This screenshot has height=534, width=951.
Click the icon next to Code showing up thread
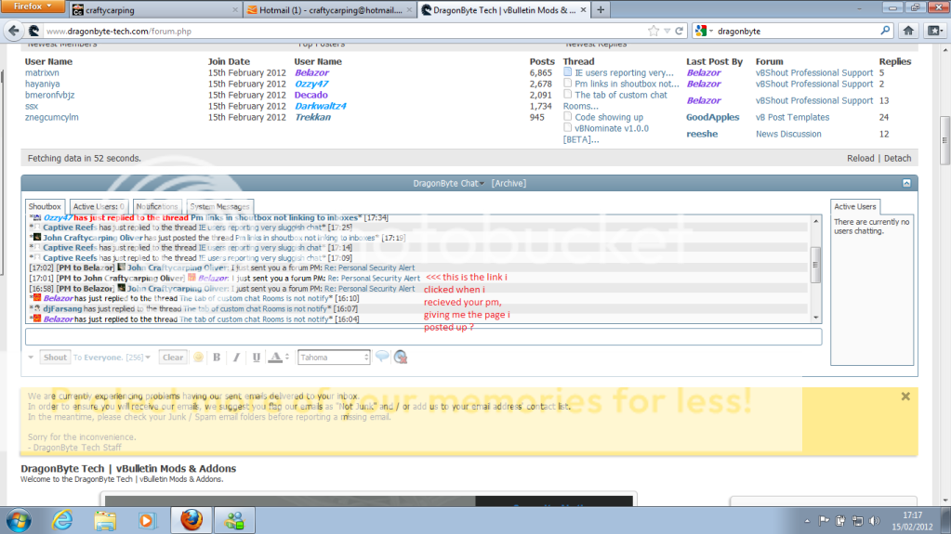[568, 116]
